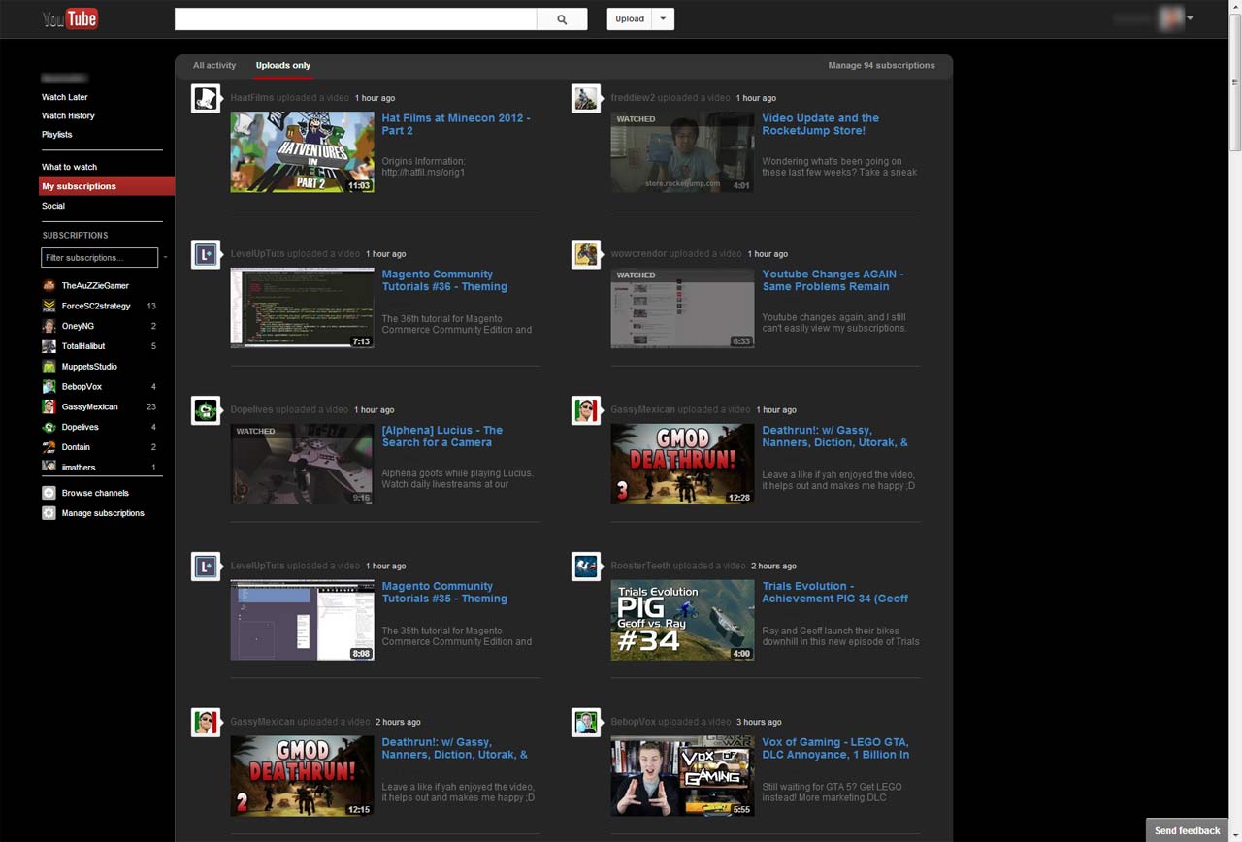This screenshot has height=842, width=1242.
Task: Open Hat Films at Minecon 2012 thumbnail
Action: click(302, 152)
